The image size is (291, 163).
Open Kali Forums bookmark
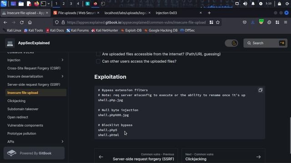78,30
